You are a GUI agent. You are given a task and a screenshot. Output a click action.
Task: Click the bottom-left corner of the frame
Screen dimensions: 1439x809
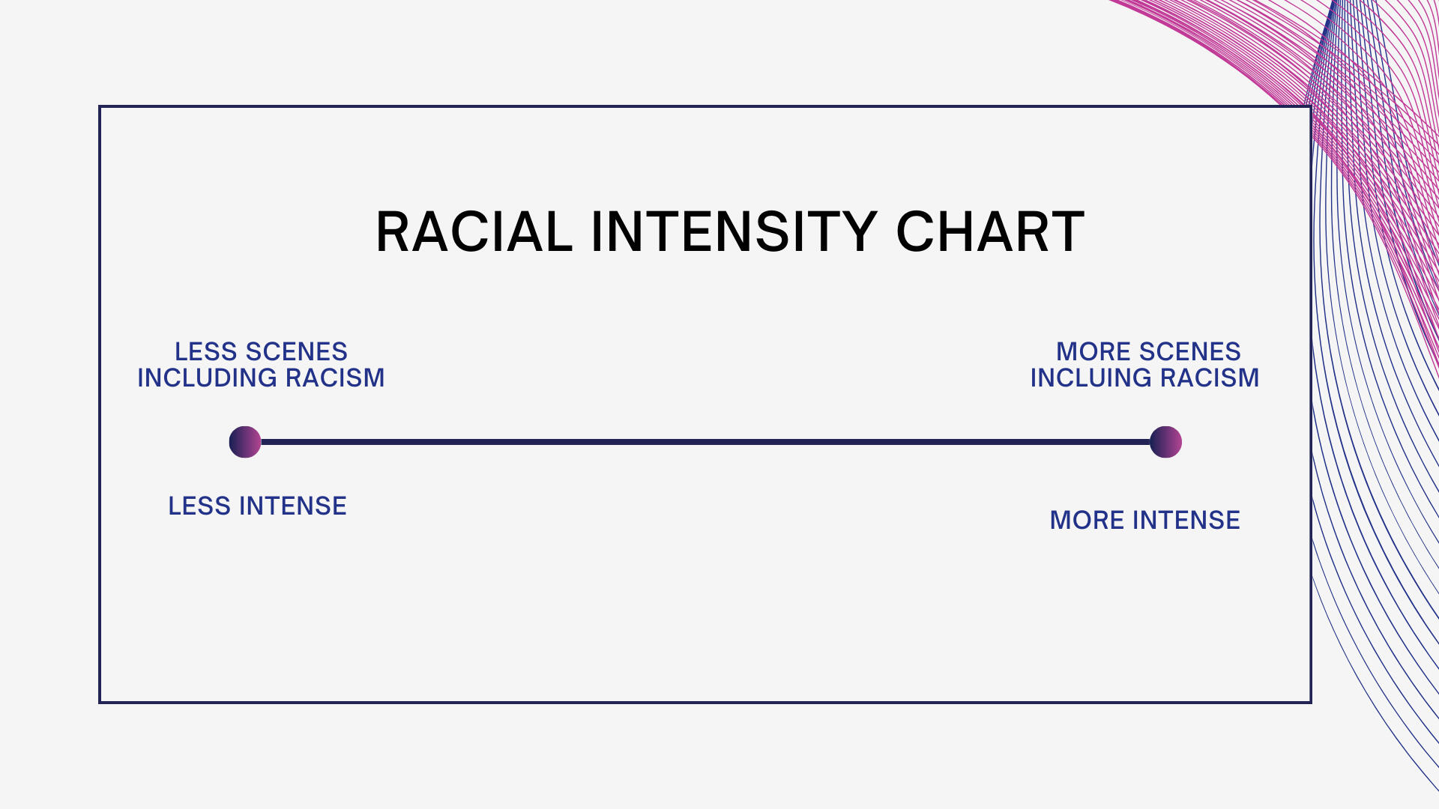click(100, 702)
